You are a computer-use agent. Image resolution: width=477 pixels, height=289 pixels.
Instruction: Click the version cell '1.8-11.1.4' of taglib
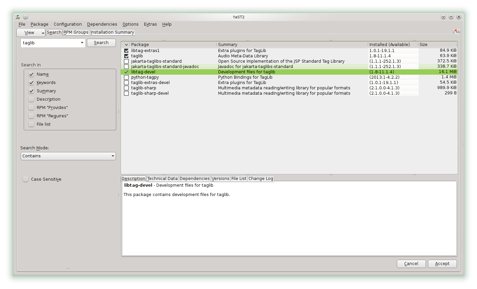tap(380, 56)
